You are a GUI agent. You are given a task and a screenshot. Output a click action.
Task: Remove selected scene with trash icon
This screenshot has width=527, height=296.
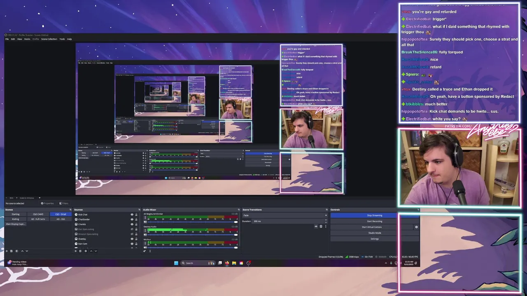coord(12,251)
